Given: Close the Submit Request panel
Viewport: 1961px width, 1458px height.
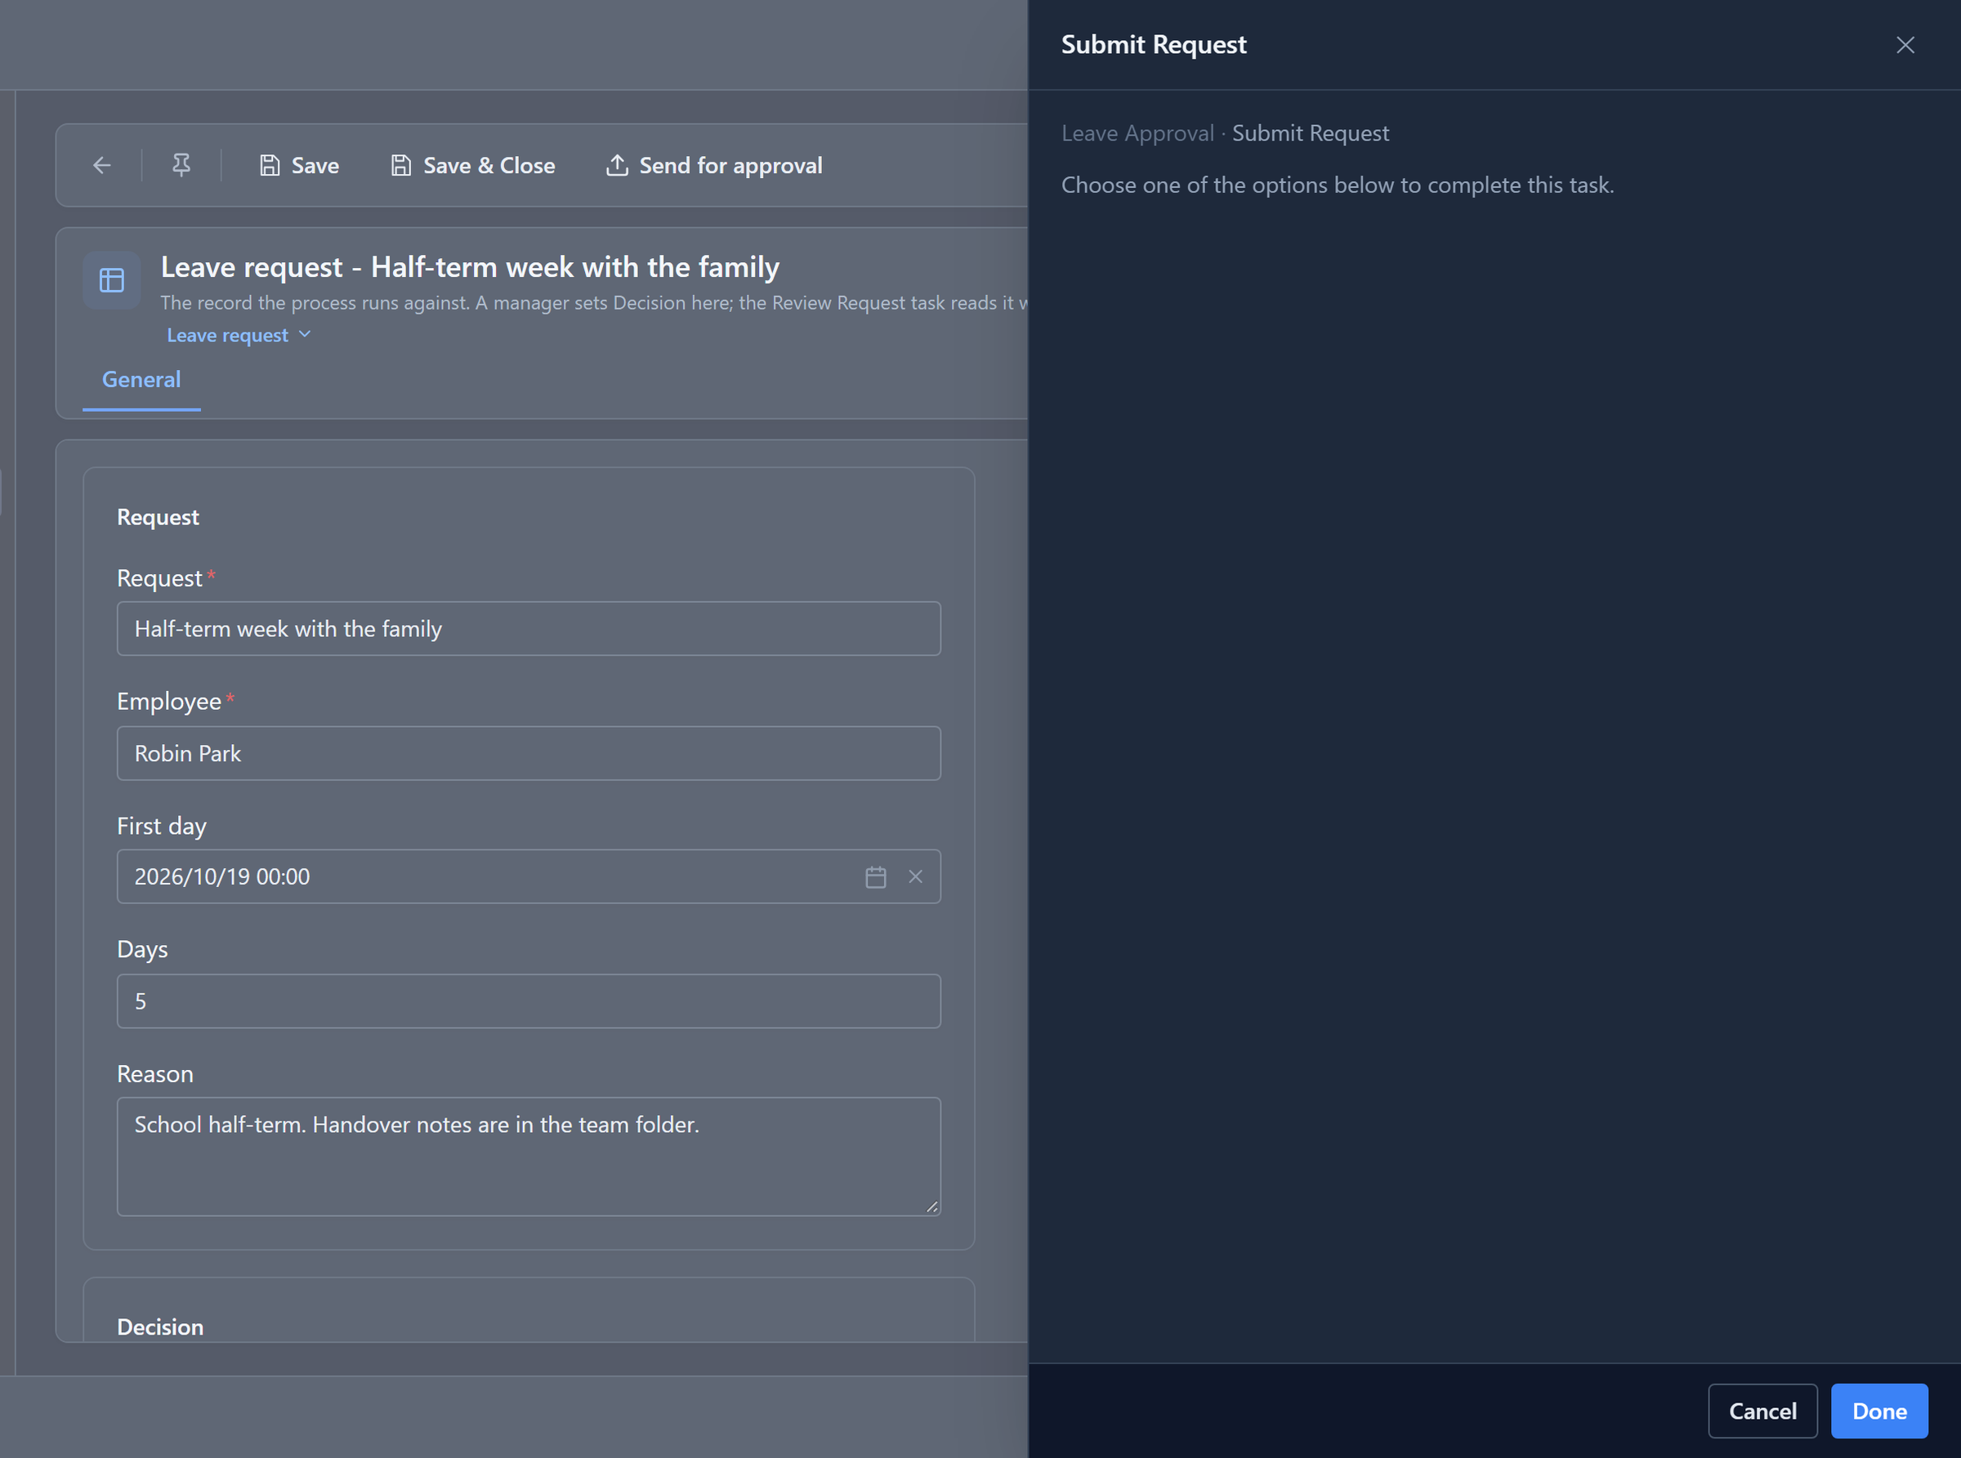Looking at the screenshot, I should point(1905,45).
